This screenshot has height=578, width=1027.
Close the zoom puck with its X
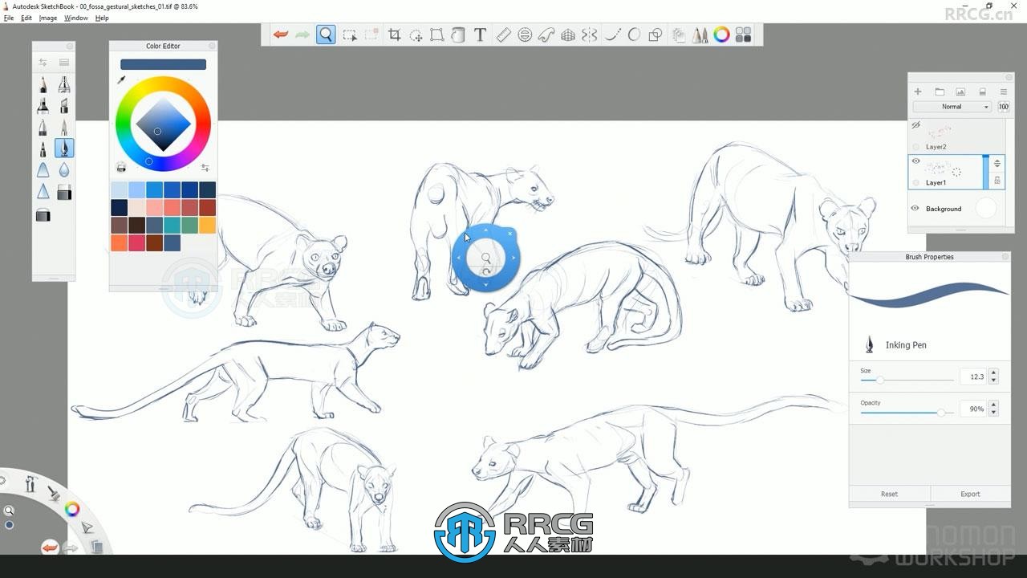tap(509, 234)
